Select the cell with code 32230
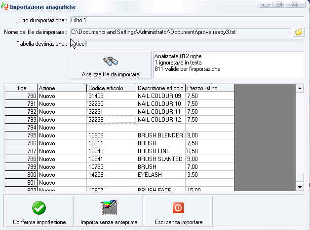This screenshot has width=310, height=230. click(111, 104)
